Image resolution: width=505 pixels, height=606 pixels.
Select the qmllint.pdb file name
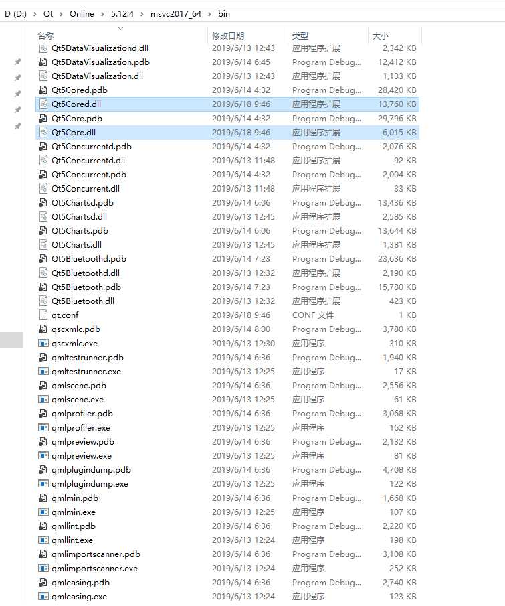pyautogui.click(x=74, y=526)
